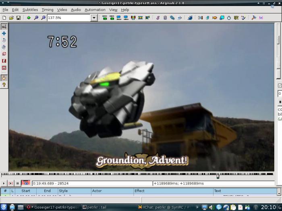Viewport: 282px width, 211px height.
Task: Open the KDE application launcher menu
Action: [4, 207]
